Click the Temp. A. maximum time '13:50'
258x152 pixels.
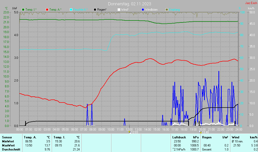click(29, 146)
